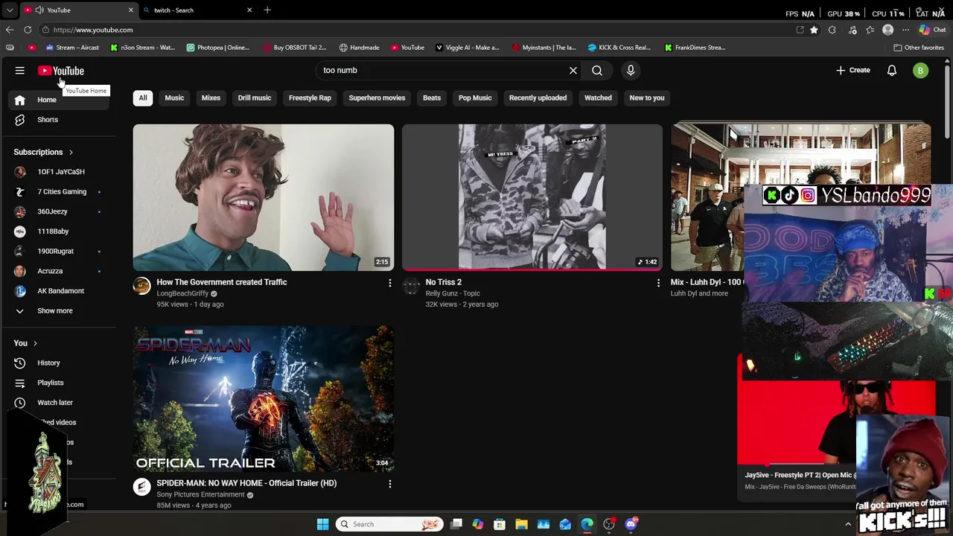The width and height of the screenshot is (953, 536).
Task: Open options menu for Spider-Man trailer
Action: pos(389,484)
